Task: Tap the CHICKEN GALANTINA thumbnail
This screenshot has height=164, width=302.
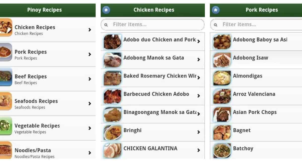Action: point(112,150)
